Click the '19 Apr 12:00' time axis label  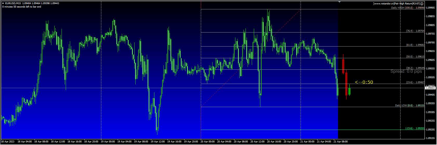click(158, 142)
